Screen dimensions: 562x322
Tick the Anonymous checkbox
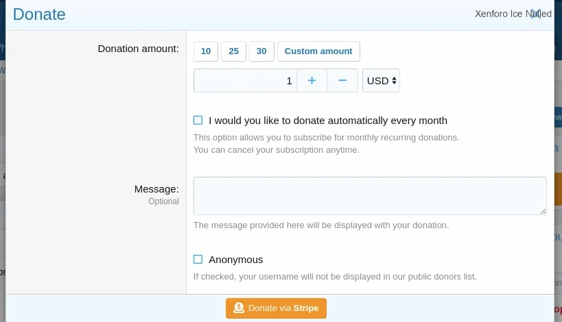tap(198, 260)
